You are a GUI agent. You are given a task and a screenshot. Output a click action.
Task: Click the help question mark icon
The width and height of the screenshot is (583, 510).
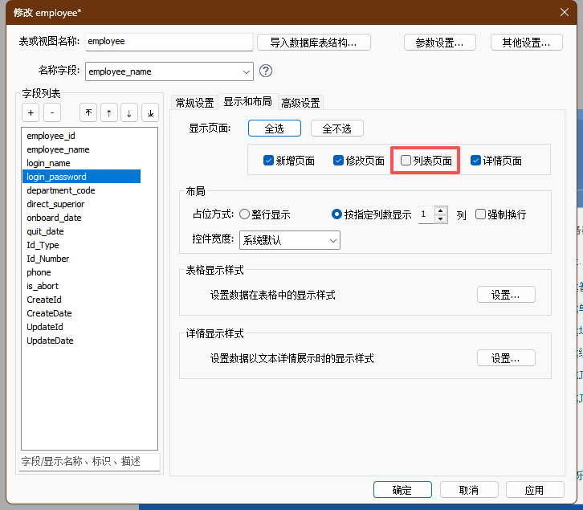point(267,71)
